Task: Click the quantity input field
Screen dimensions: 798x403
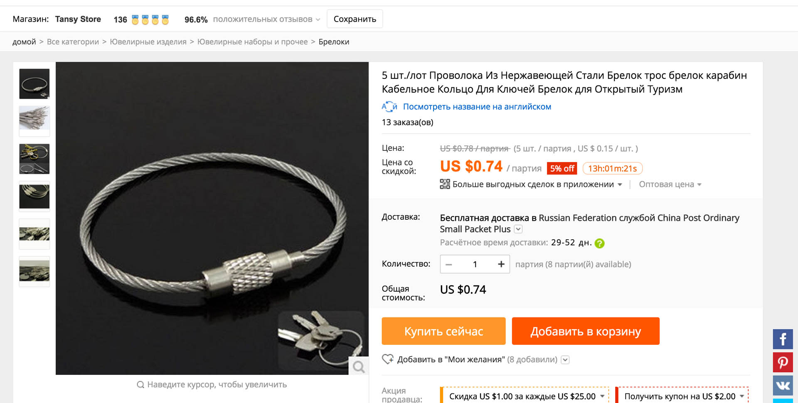Action: click(x=475, y=264)
